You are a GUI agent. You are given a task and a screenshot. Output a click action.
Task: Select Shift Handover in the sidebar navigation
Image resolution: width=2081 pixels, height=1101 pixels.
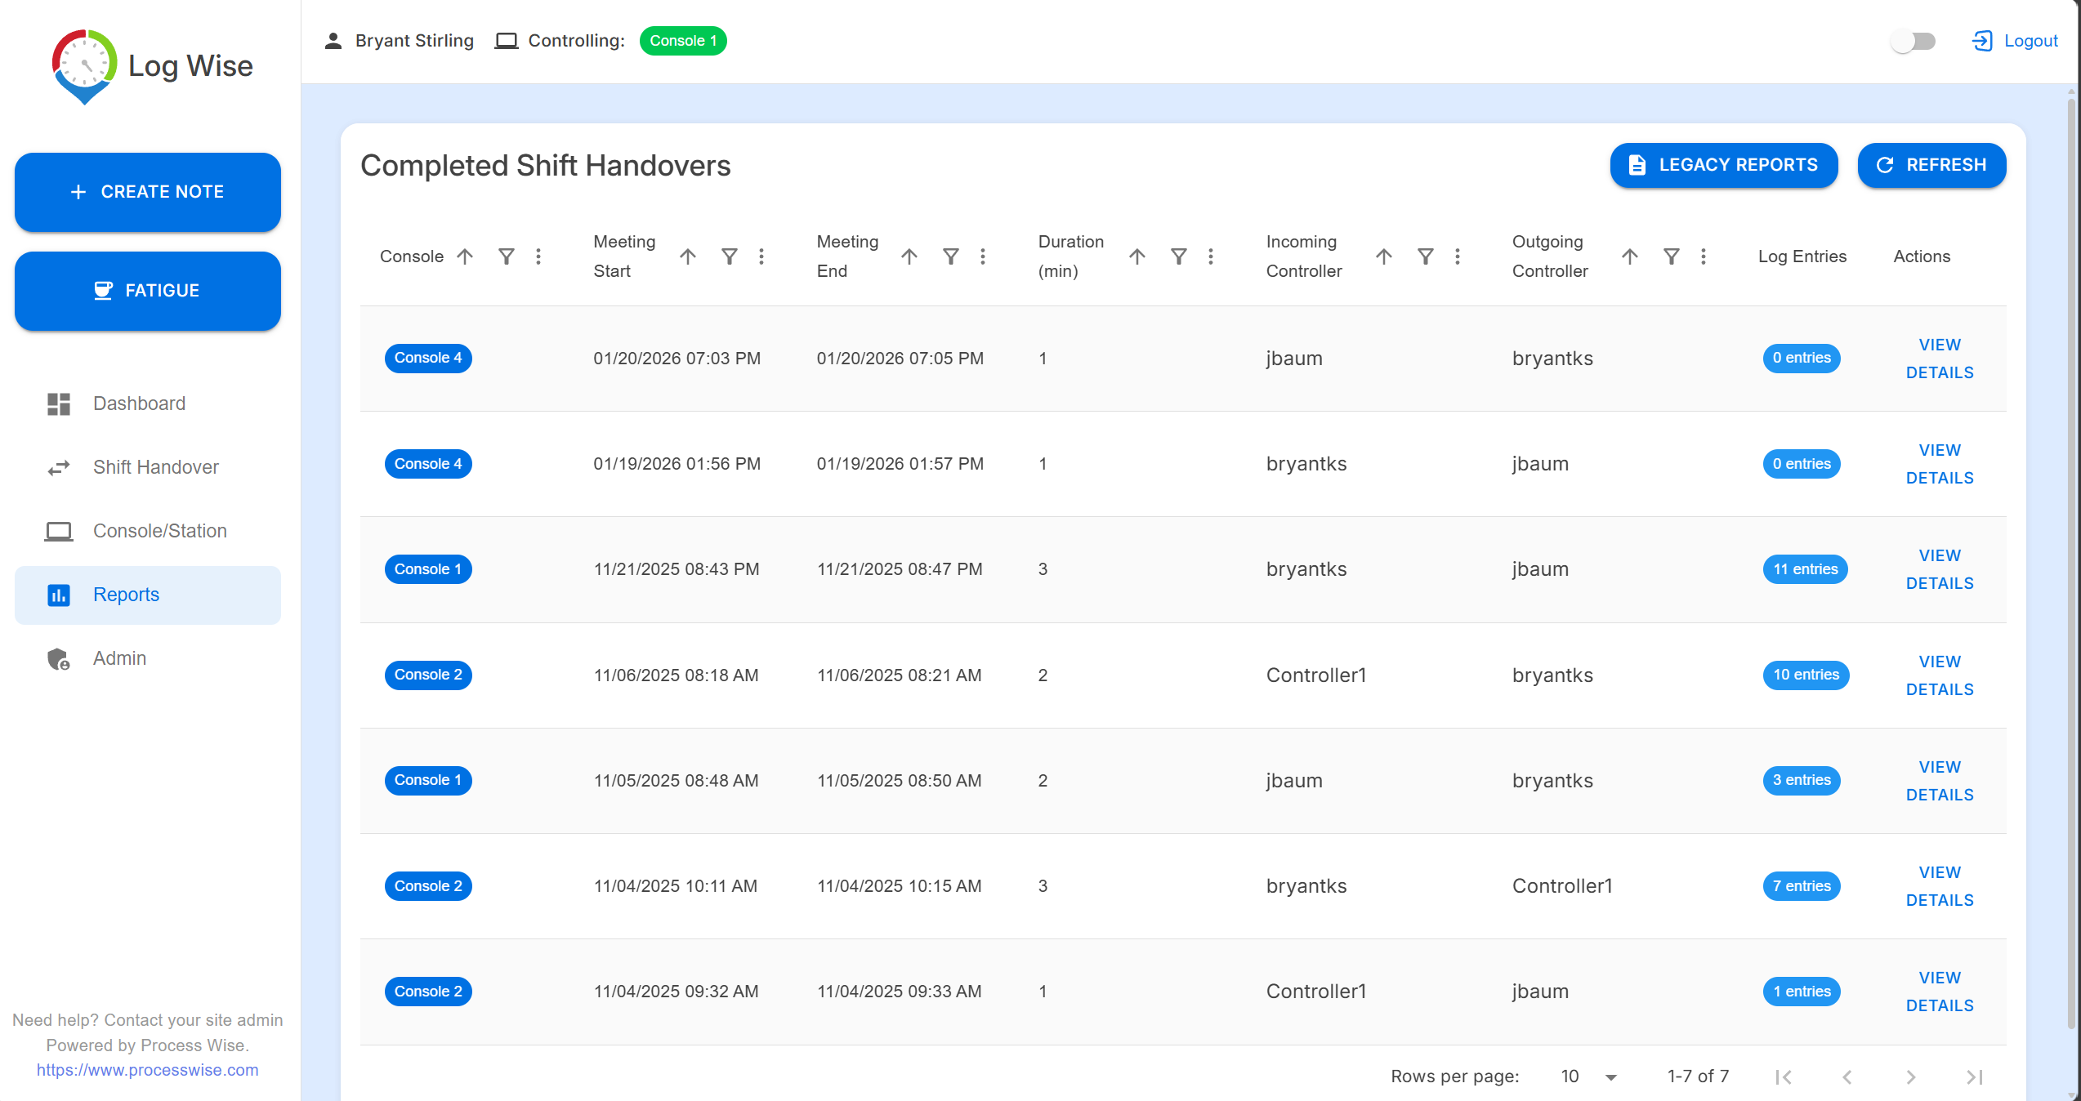click(155, 467)
